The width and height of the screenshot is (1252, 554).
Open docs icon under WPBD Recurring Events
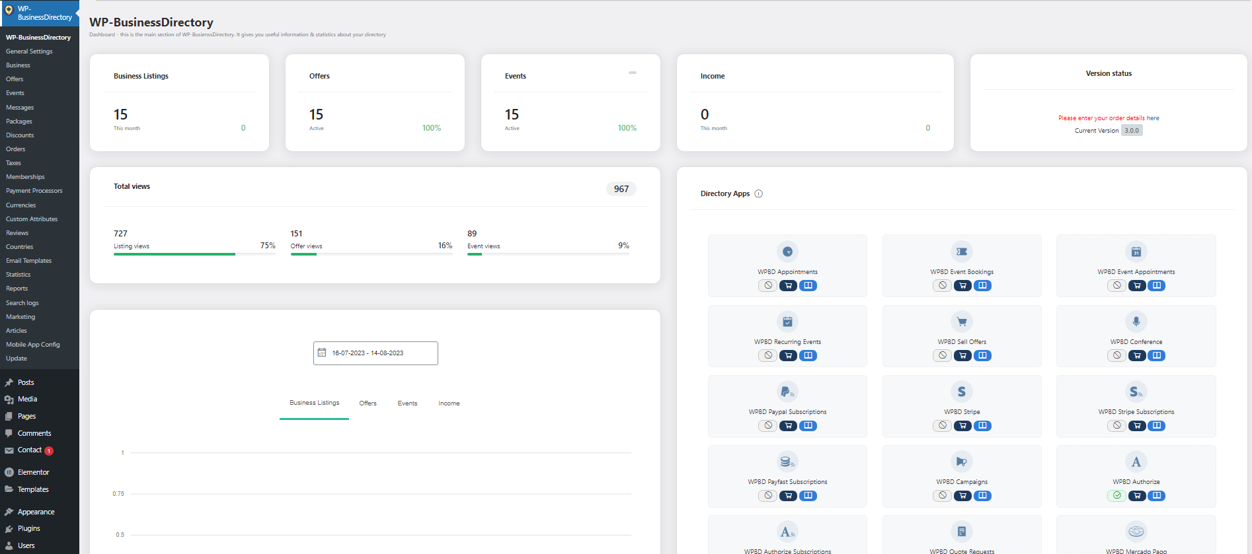(808, 356)
